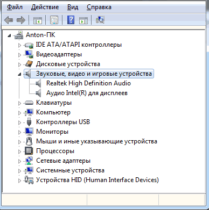Image resolution: width=209 pixels, height=210 pixels.
Task: Expand the Компьютер node
Action: pyautogui.click(x=19, y=113)
